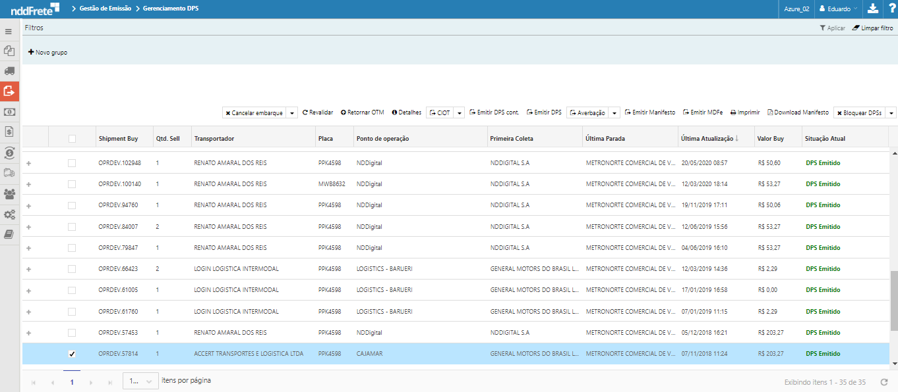Go to Gestão de Emissão breadcrumb

(105, 9)
